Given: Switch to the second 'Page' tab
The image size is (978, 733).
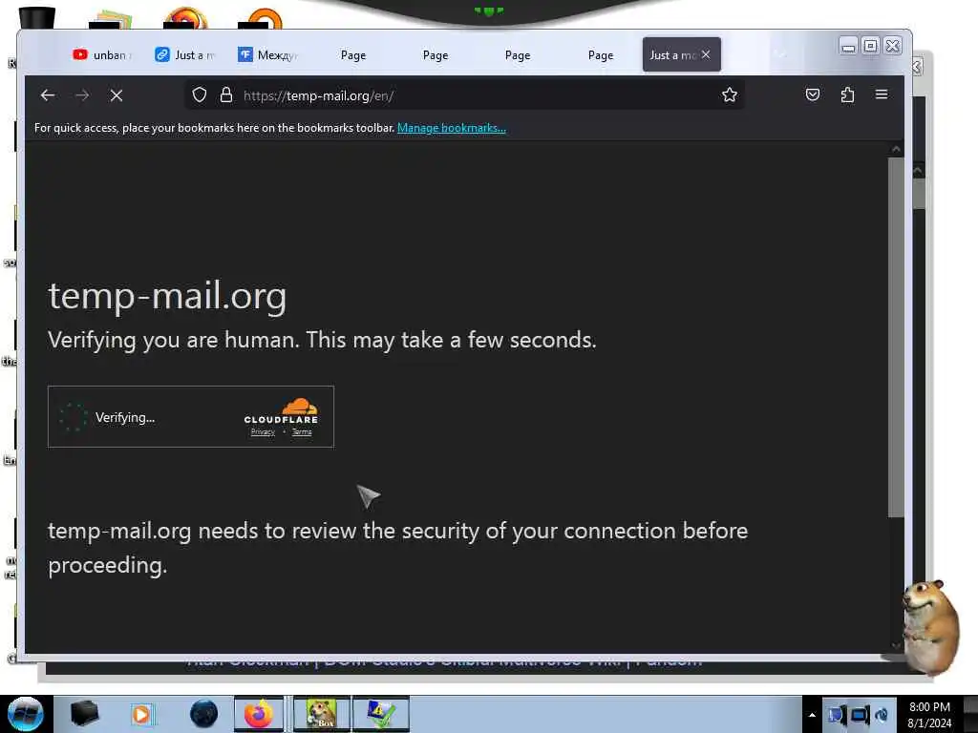Looking at the screenshot, I should click(x=436, y=54).
